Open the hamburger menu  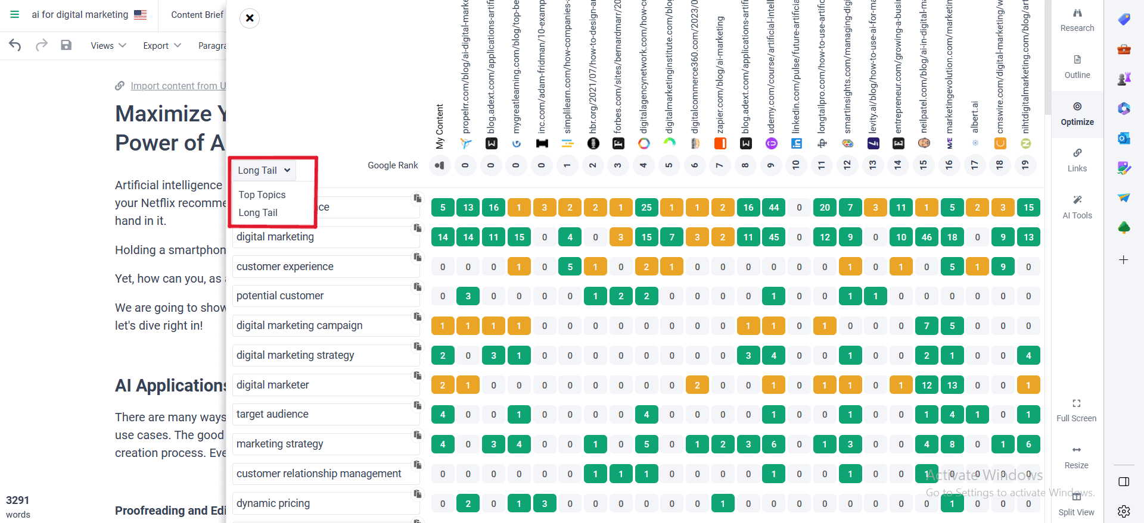pyautogui.click(x=14, y=14)
